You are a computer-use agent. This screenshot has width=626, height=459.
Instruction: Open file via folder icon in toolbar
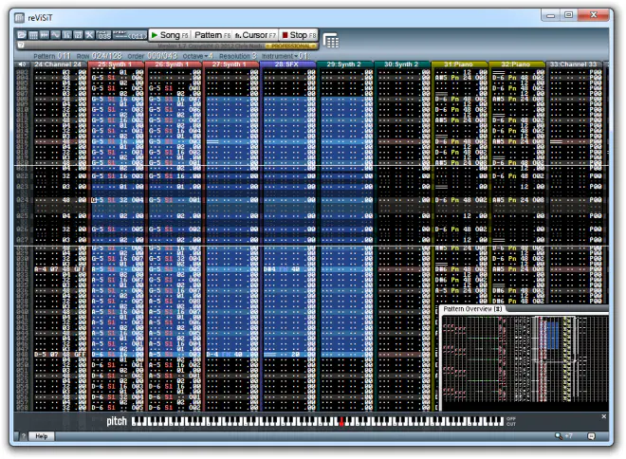(22, 35)
